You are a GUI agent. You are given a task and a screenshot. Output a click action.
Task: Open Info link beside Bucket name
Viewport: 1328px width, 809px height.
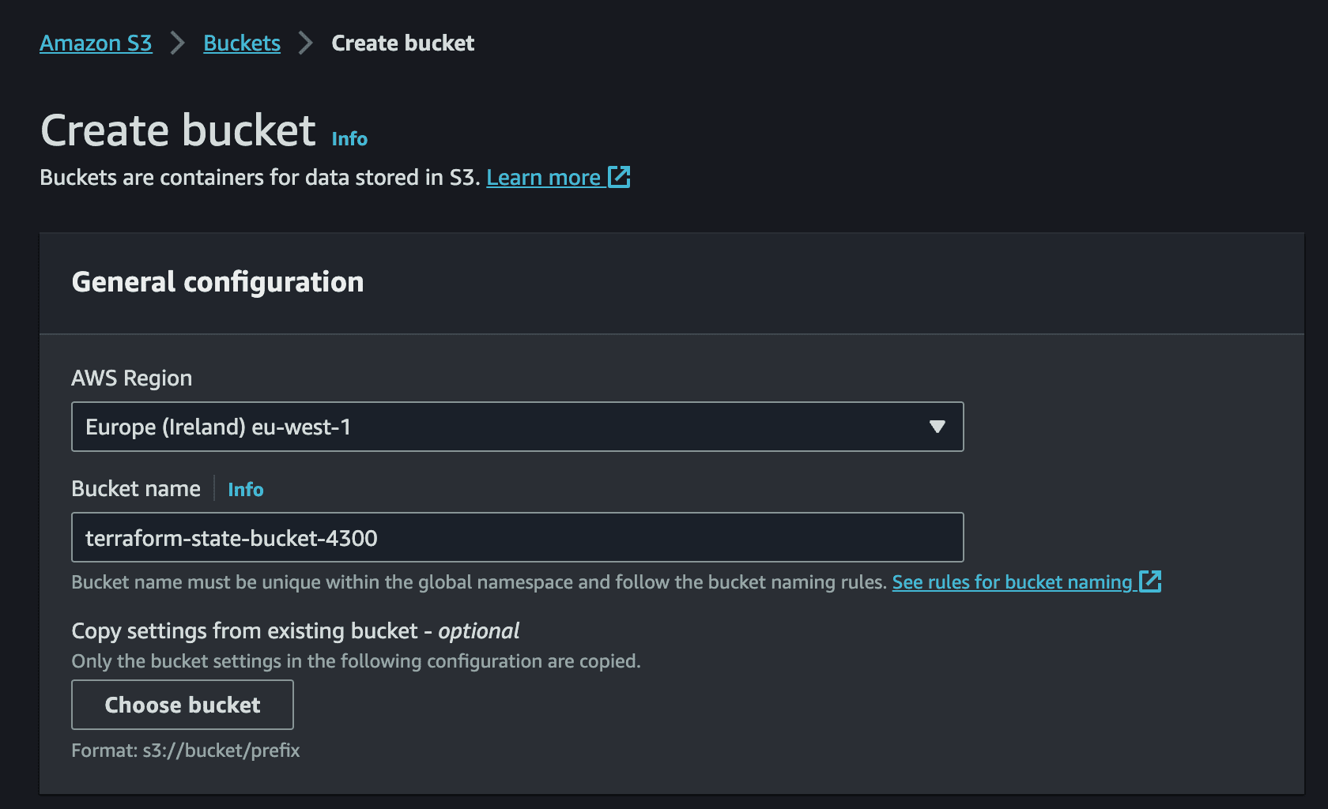point(246,489)
